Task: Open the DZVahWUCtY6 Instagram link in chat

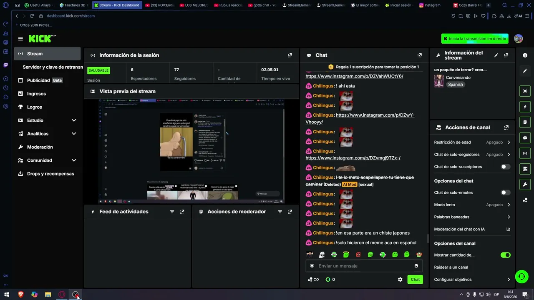Action: click(354, 76)
